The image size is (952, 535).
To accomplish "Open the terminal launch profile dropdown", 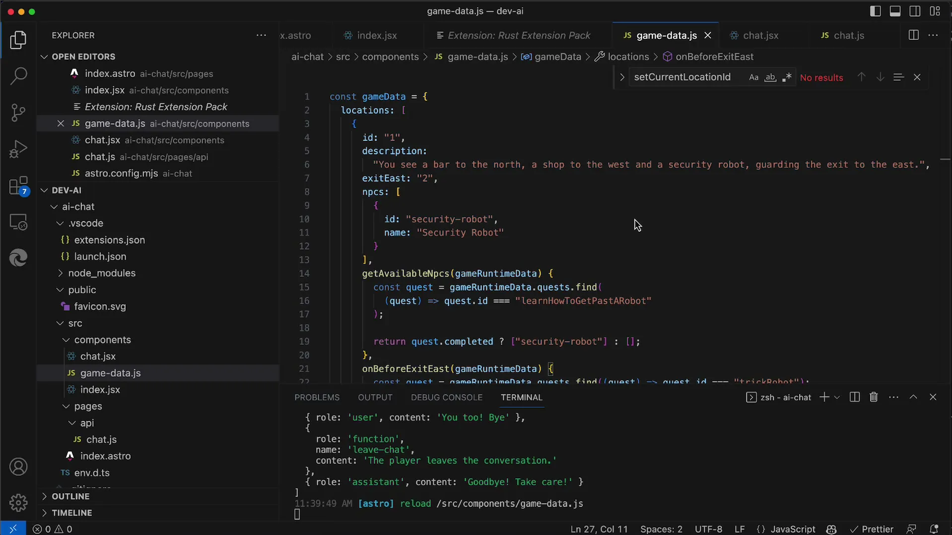I will [837, 397].
